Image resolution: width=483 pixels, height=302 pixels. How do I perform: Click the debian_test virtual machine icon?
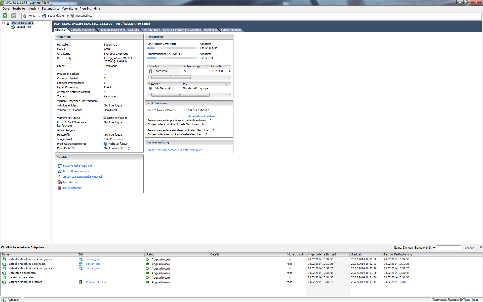pos(13,27)
